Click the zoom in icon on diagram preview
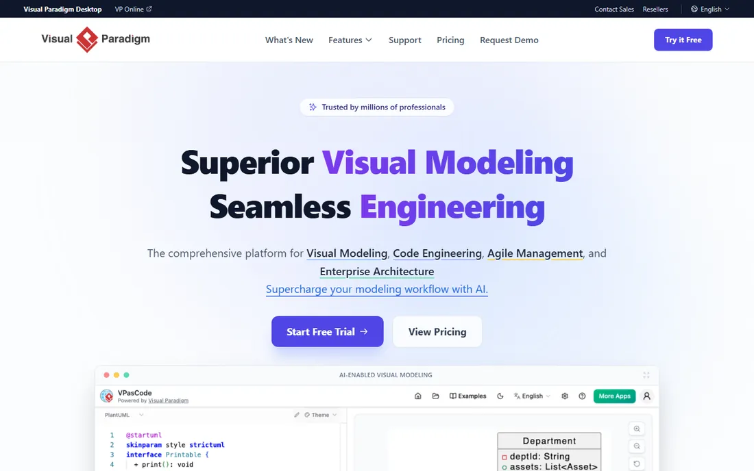The image size is (754, 471). pyautogui.click(x=637, y=429)
